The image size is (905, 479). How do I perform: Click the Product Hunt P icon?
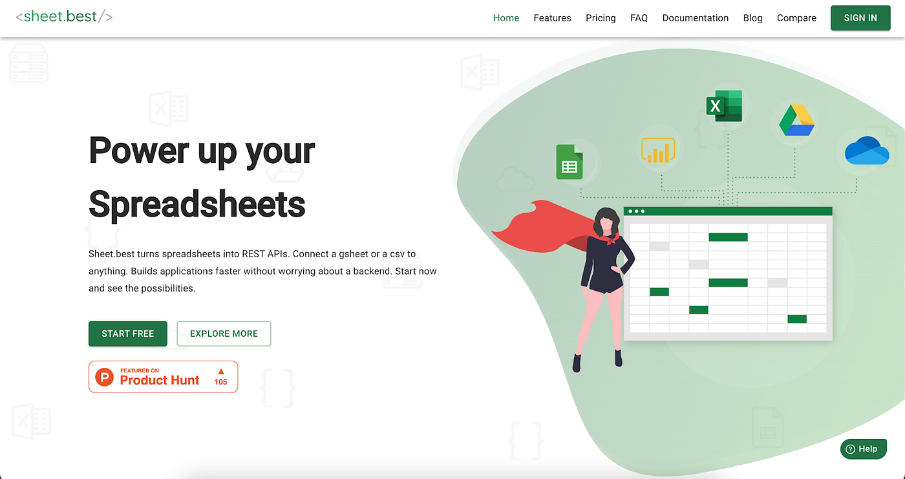(104, 376)
